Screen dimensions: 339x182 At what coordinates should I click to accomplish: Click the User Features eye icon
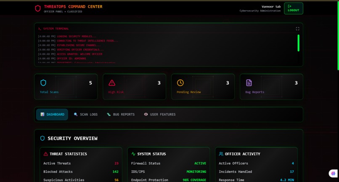coord(146,114)
